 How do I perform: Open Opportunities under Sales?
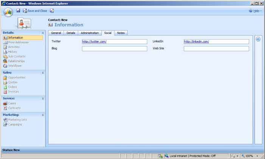(x=17, y=78)
